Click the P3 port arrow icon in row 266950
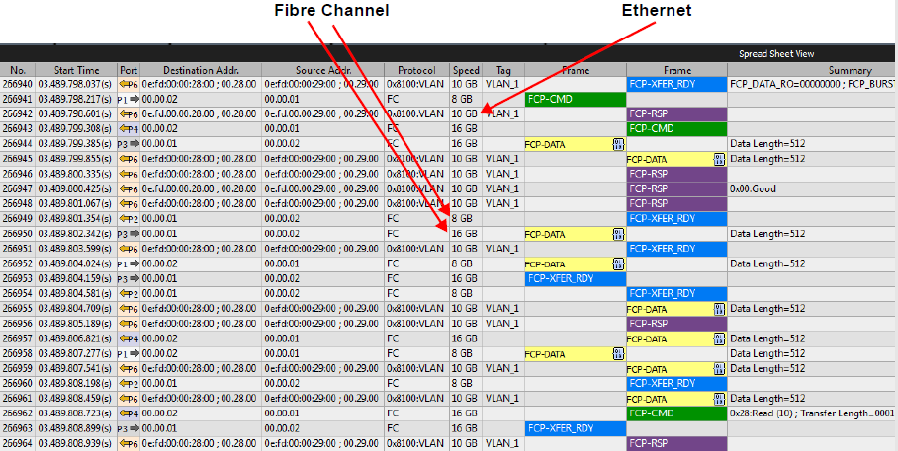This screenshot has width=898, height=451. tap(129, 234)
